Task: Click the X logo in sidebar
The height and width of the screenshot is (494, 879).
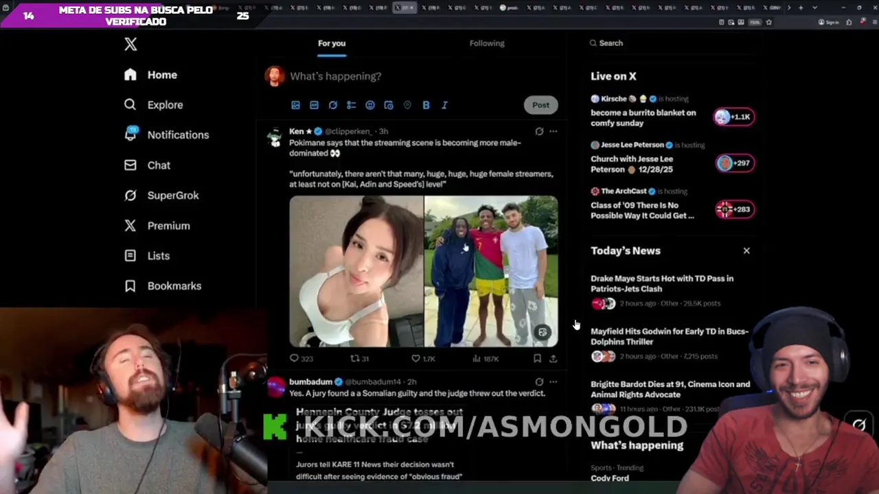Action: [130, 45]
